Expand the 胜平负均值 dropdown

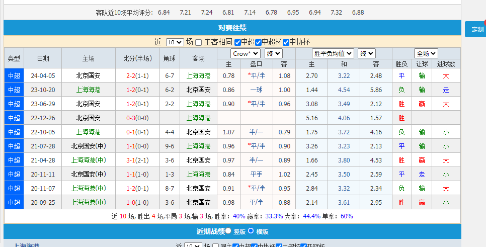332,53
